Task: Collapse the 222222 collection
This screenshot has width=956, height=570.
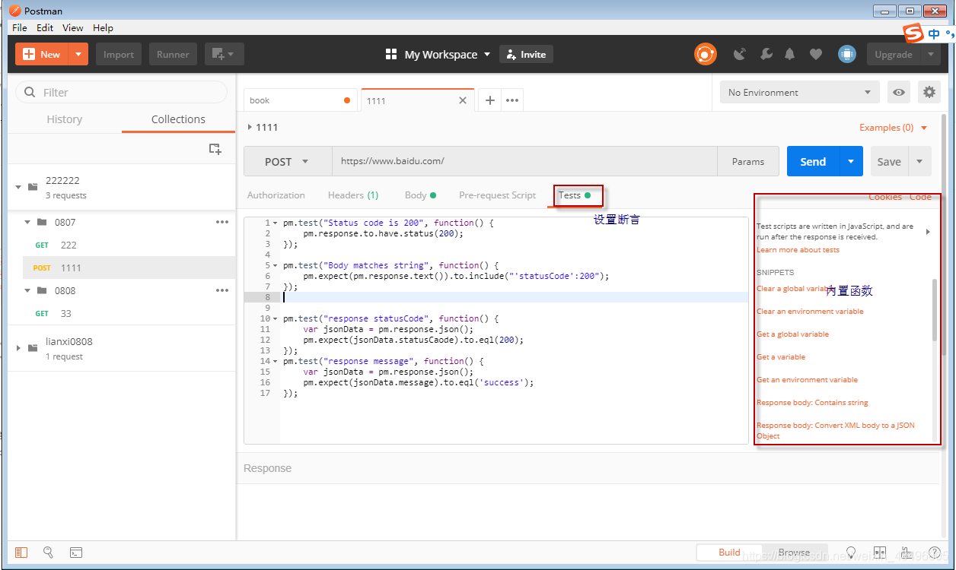Action: [x=18, y=186]
